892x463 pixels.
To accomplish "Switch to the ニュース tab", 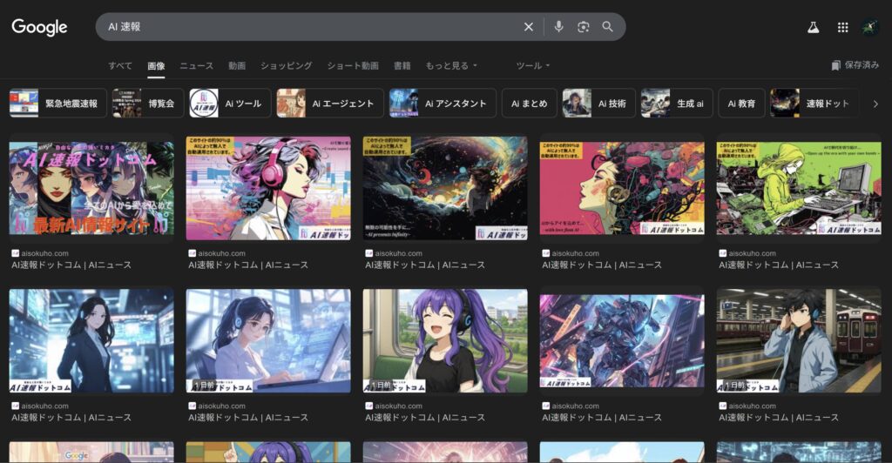I will pyautogui.click(x=196, y=66).
